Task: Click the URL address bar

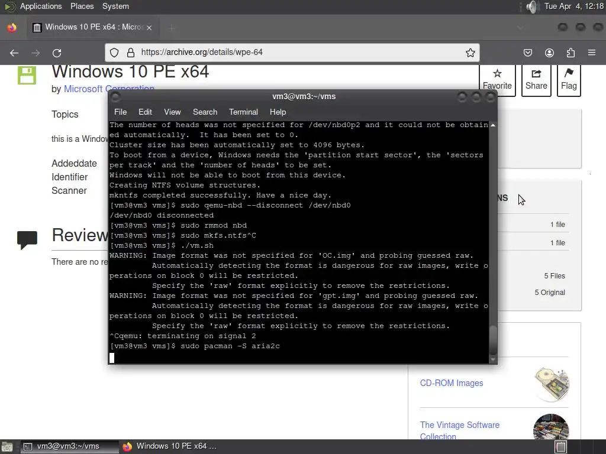Action: point(292,53)
